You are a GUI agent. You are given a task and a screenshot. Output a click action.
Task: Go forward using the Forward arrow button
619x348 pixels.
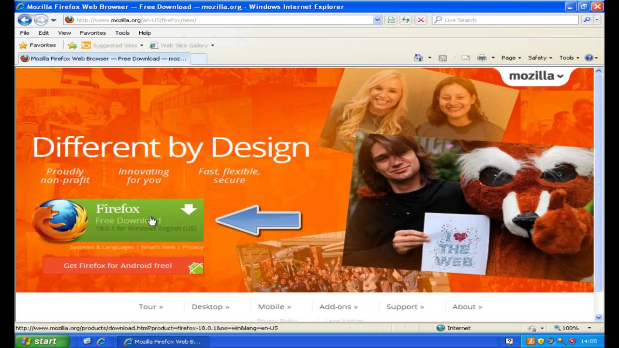point(41,20)
